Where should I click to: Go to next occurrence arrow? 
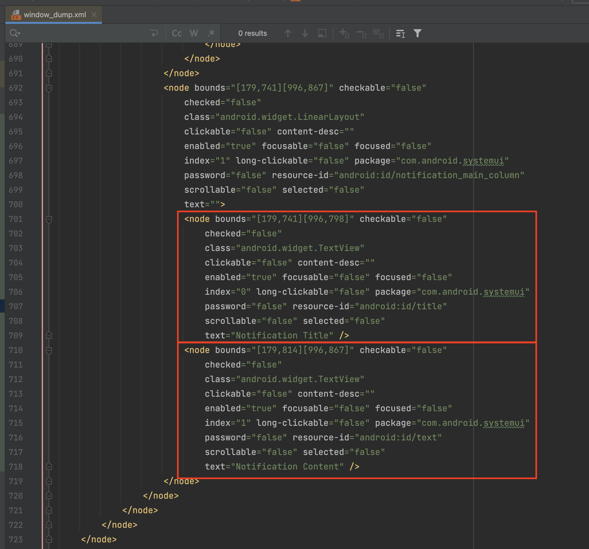[305, 33]
